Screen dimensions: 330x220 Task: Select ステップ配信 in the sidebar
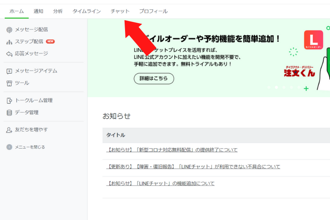29,42
